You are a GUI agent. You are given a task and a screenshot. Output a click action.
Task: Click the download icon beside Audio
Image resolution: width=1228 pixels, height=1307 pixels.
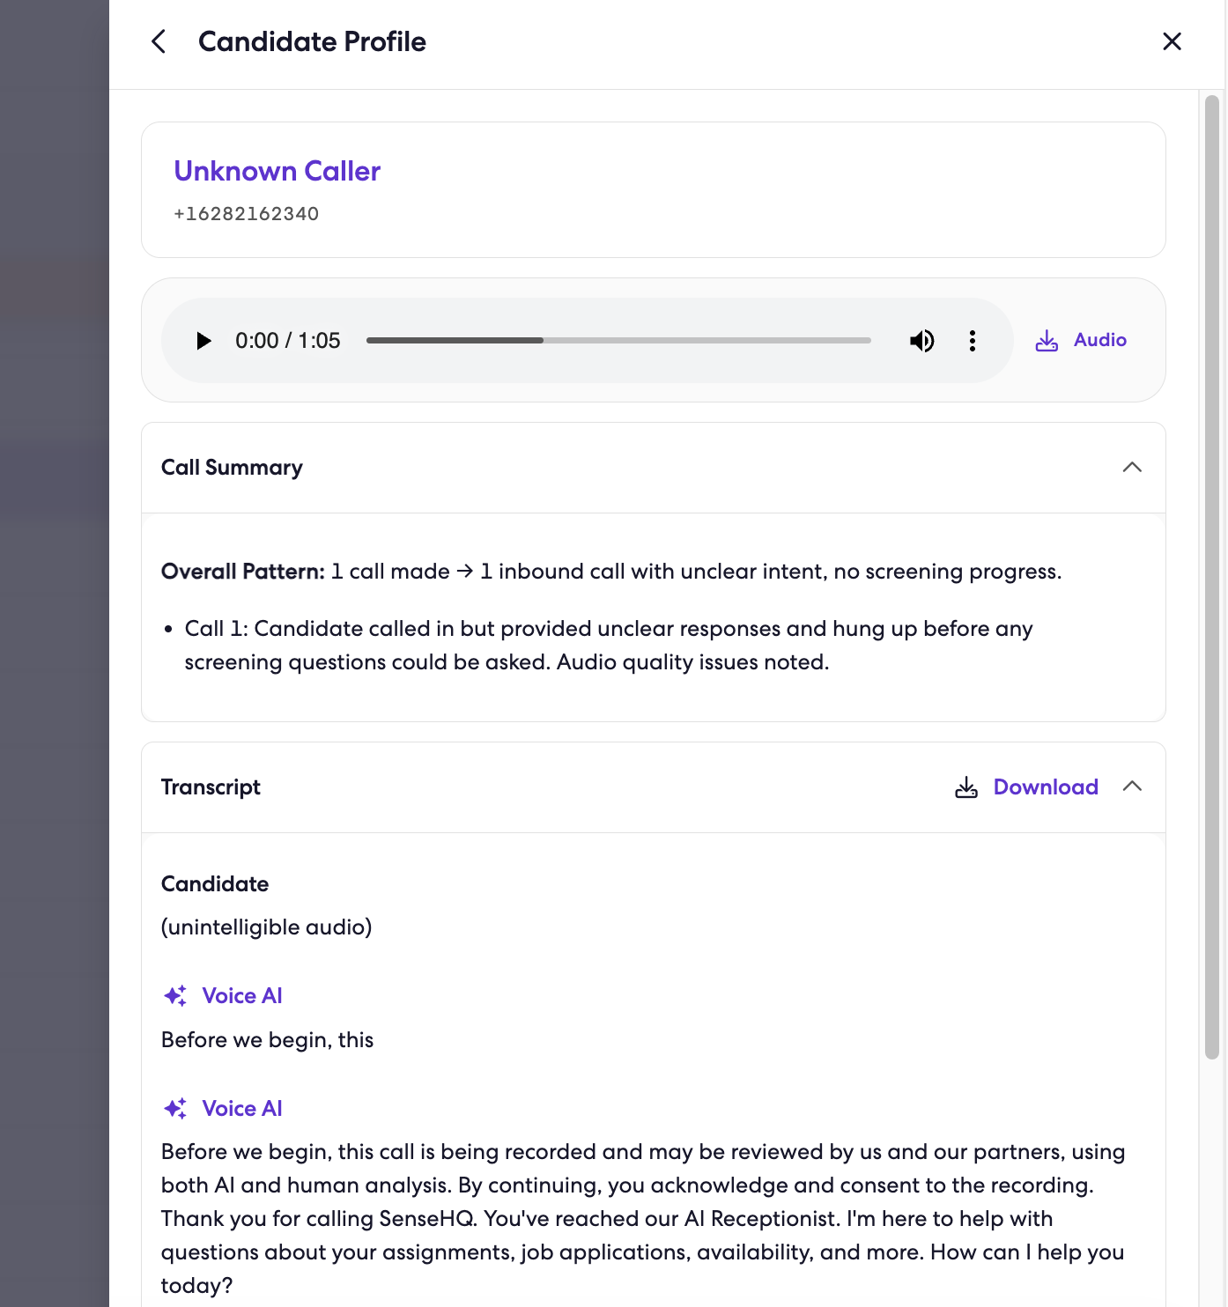(1047, 341)
